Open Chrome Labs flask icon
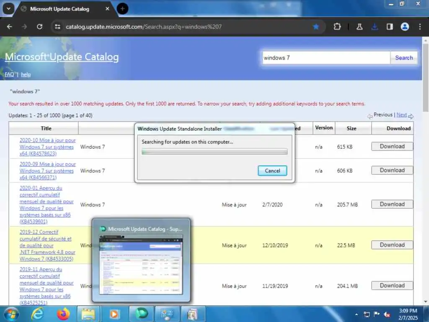The width and height of the screenshot is (429, 322). [359, 26]
